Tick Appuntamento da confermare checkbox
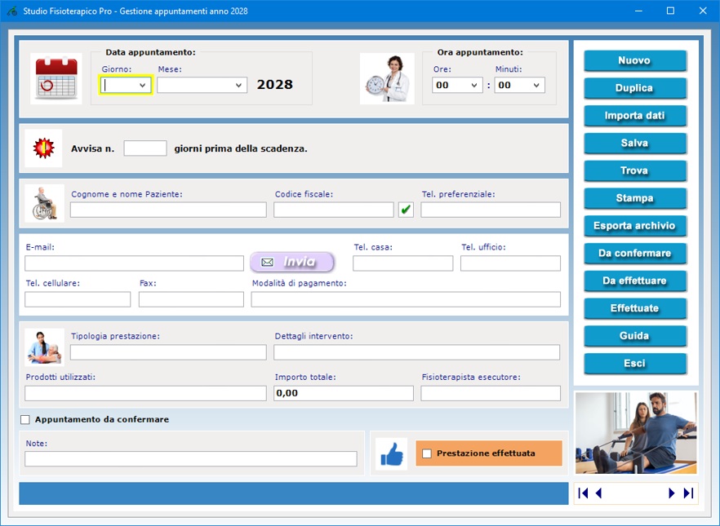720x526 pixels. 25,420
